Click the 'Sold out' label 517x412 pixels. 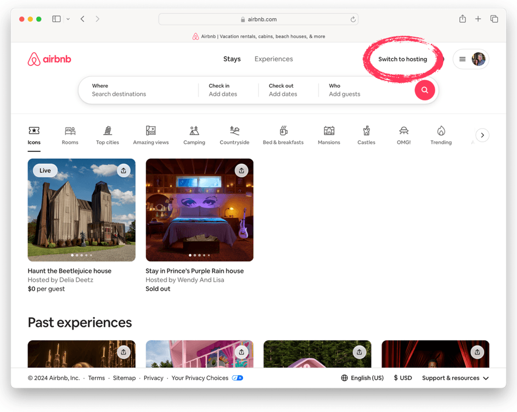coord(158,288)
